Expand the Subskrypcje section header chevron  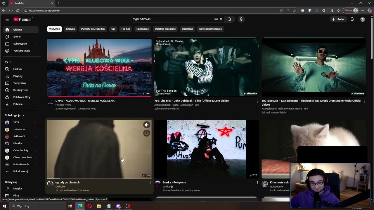point(23,116)
